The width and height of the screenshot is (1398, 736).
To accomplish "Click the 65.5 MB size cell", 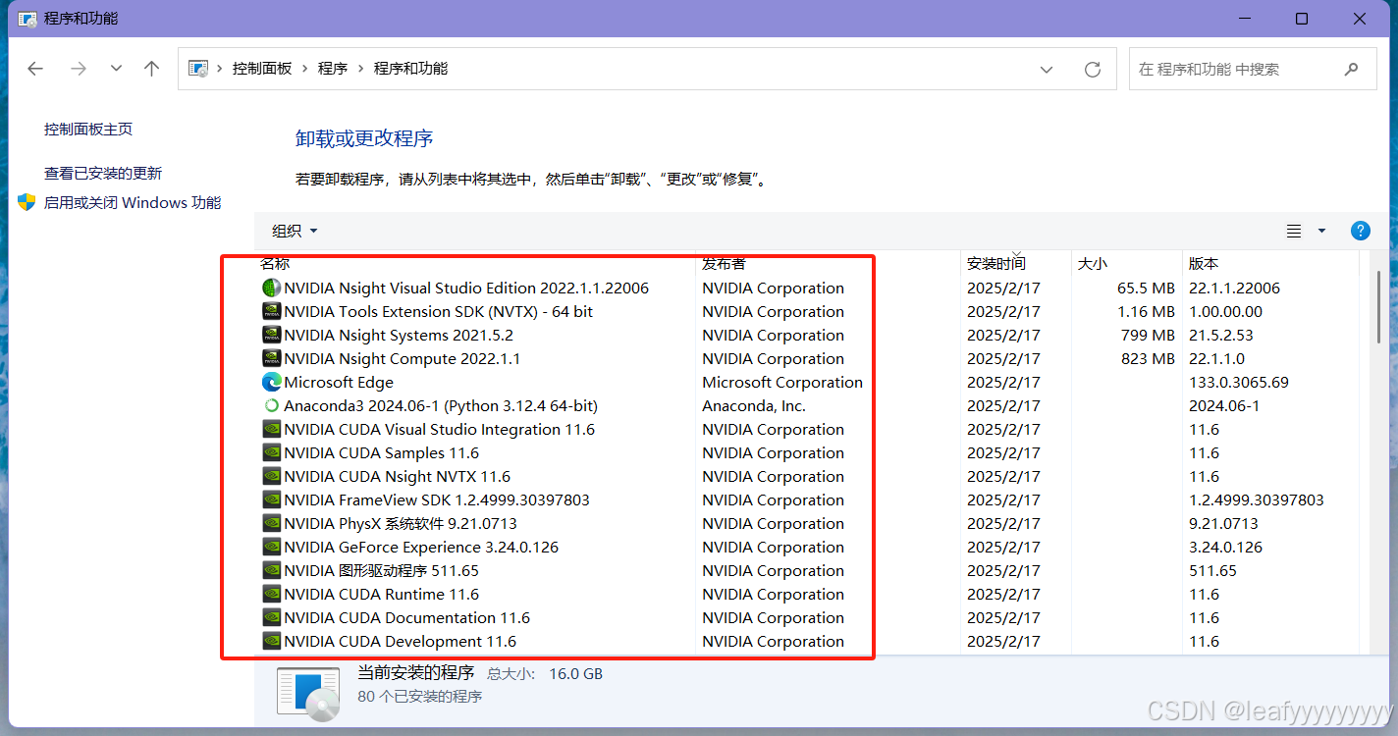I will (1146, 288).
